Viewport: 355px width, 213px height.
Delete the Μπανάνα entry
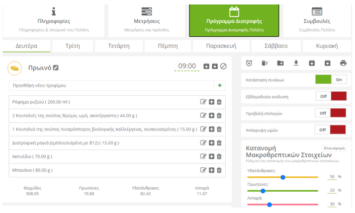(x=219, y=170)
